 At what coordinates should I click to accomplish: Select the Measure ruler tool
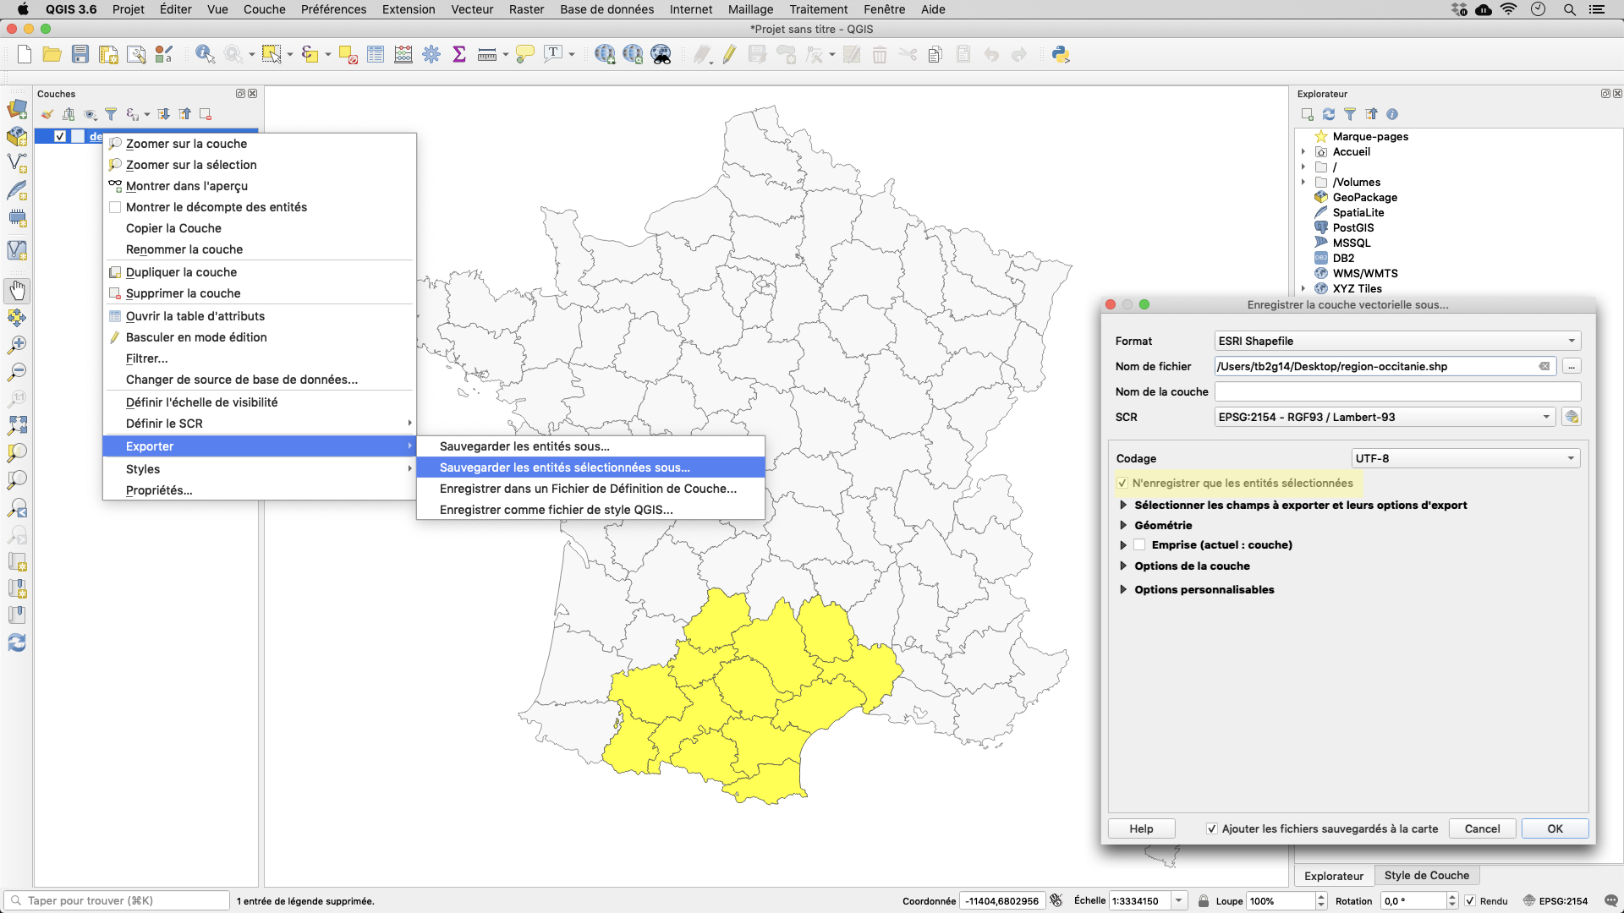(487, 55)
